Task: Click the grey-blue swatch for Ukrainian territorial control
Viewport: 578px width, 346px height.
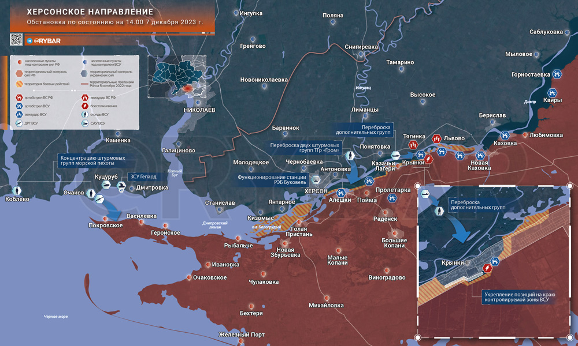Action: pos(84,74)
